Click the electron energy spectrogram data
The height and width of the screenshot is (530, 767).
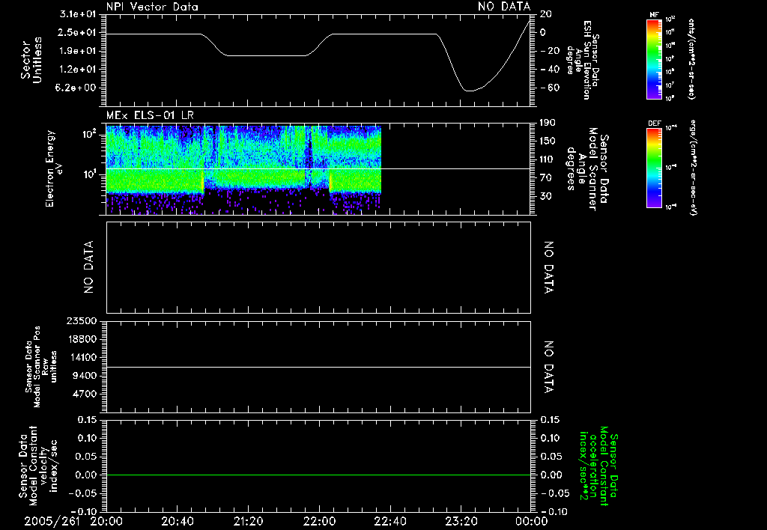[243, 168]
